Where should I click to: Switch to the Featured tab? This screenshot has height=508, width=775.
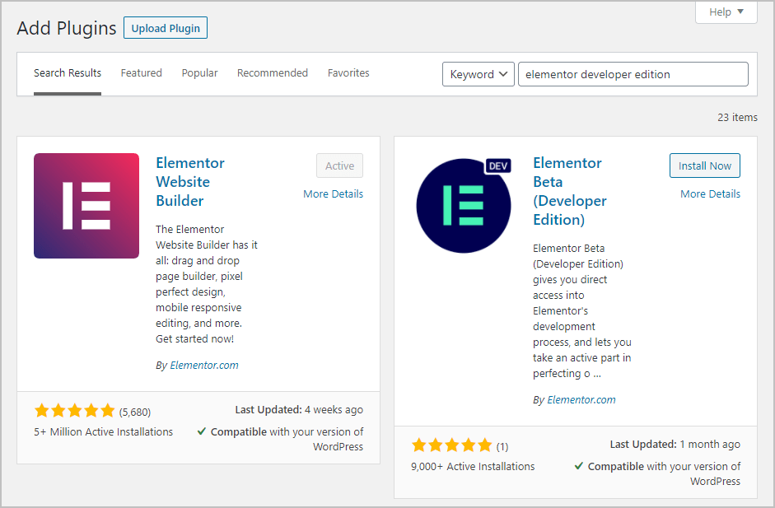pyautogui.click(x=141, y=72)
